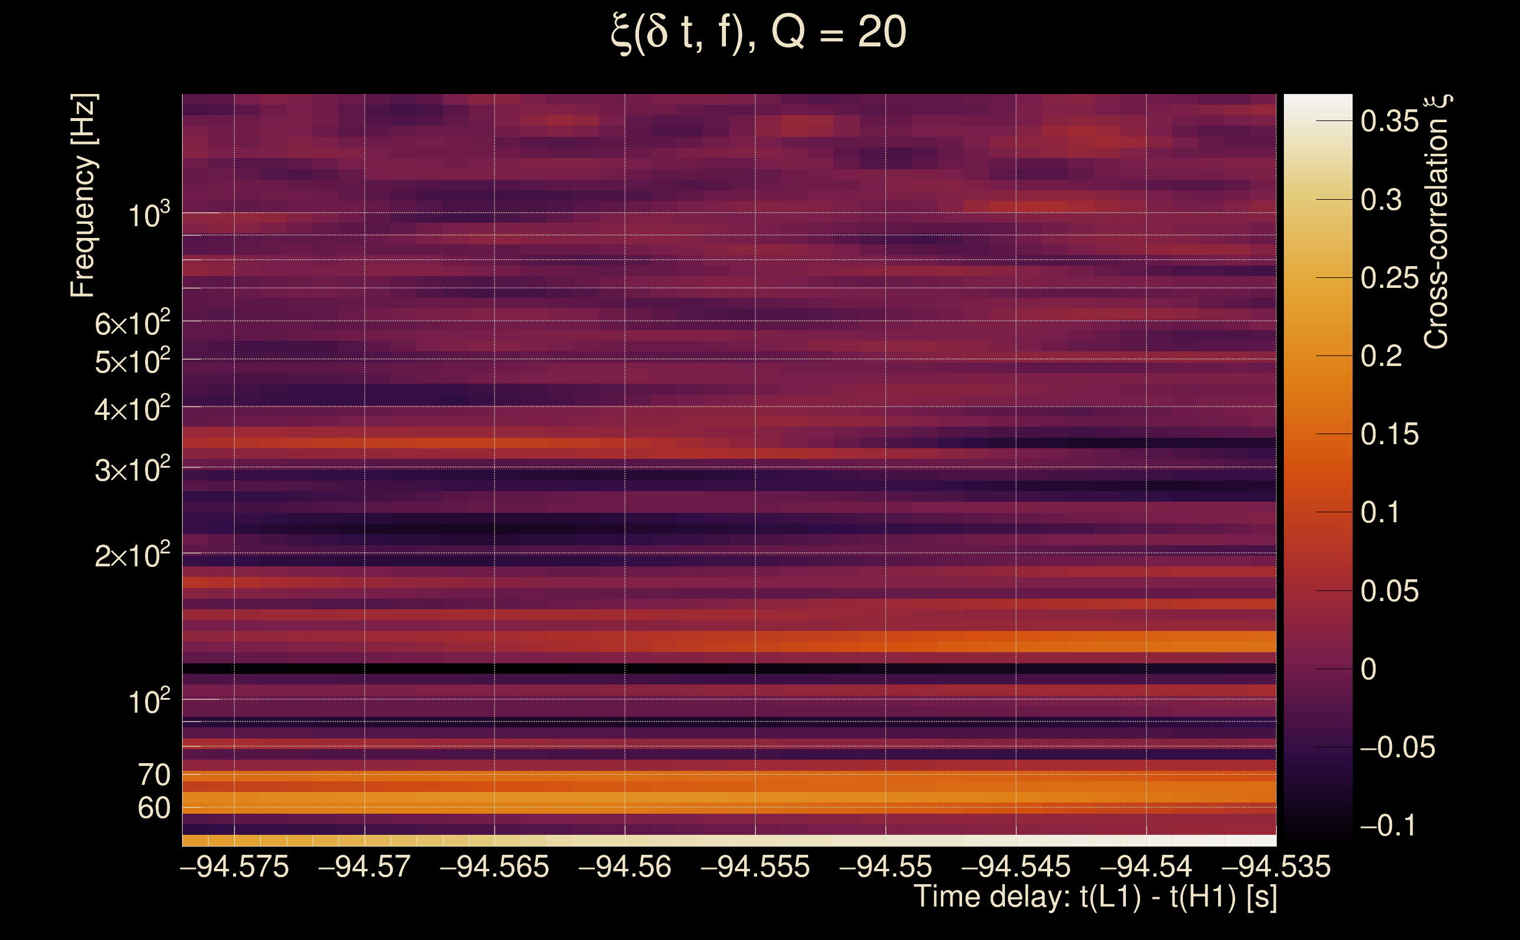This screenshot has height=940, width=1520.
Task: Click the 60 frequency tick label
Action: tap(153, 808)
